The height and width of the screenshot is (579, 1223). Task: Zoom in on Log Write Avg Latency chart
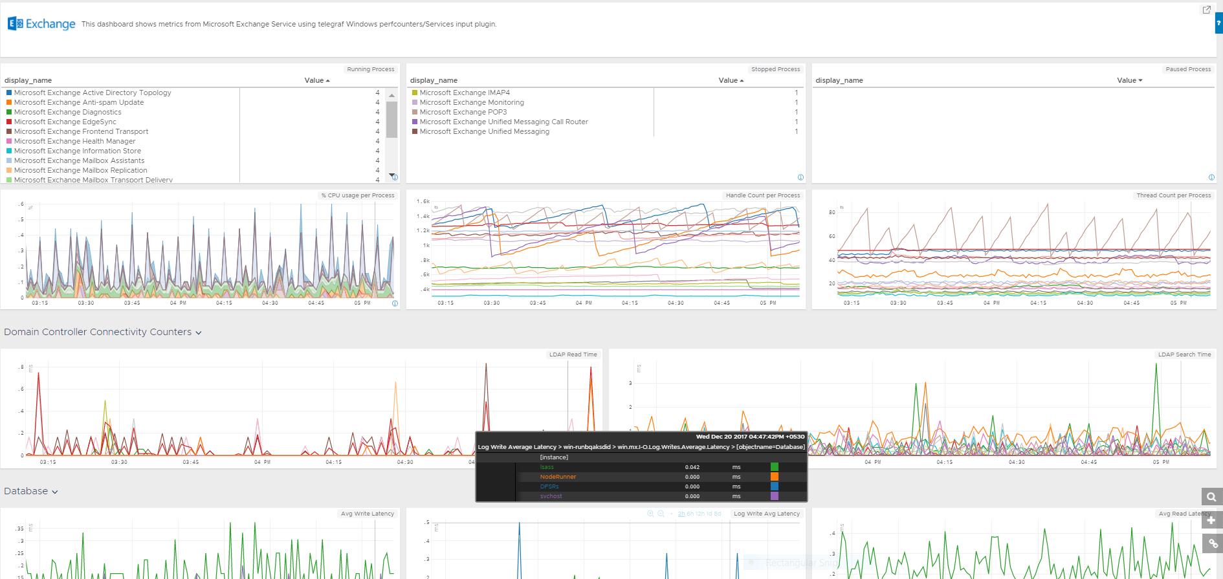pos(650,514)
